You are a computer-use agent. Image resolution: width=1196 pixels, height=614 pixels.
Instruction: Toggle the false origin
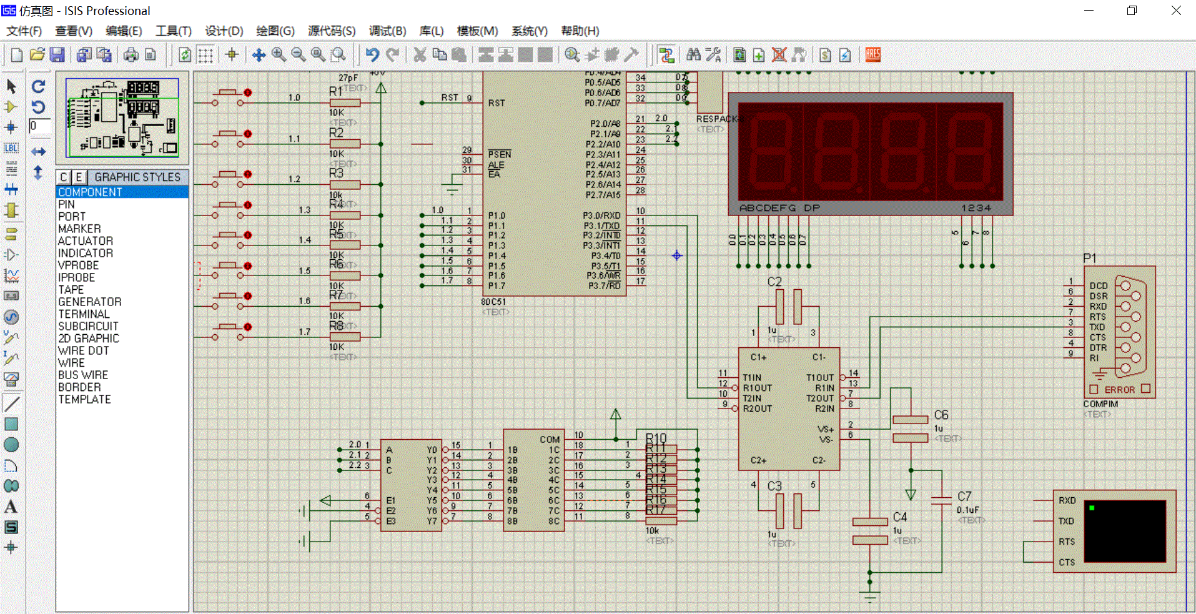tap(232, 55)
